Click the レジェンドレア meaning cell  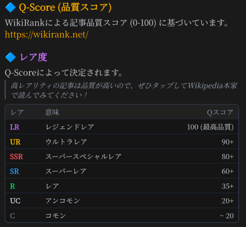[70, 127]
